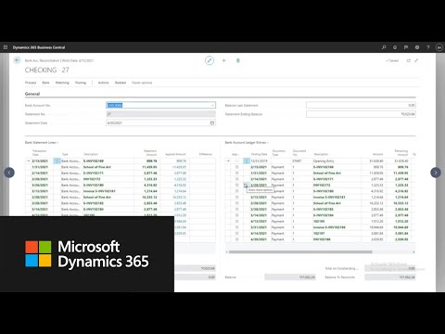
Task: Show more options for first statement line
Action: point(57,161)
